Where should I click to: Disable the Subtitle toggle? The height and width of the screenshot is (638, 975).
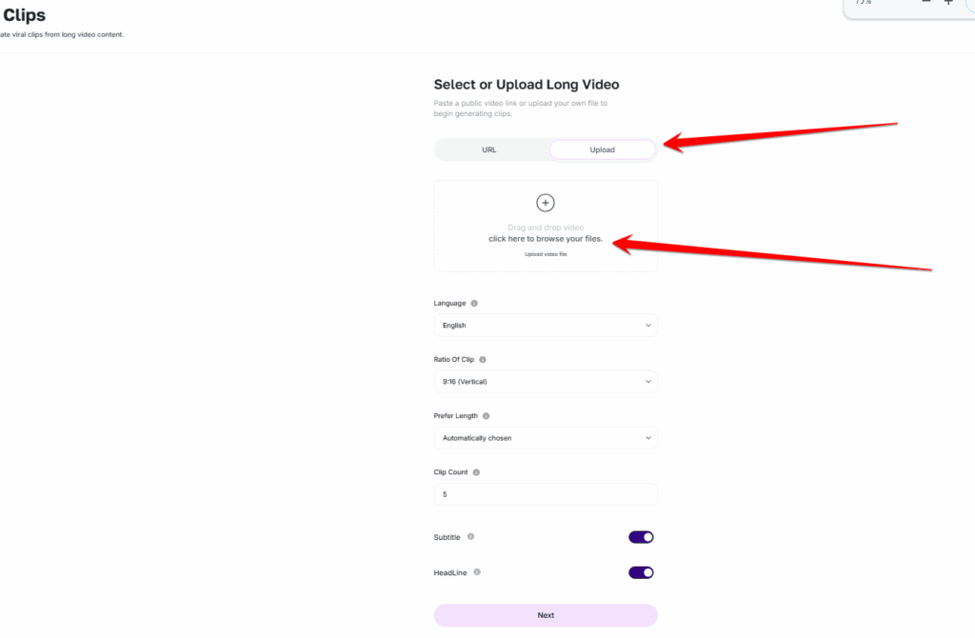641,537
